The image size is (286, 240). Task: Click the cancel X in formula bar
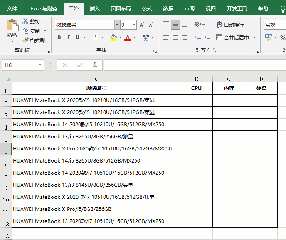pos(65,65)
